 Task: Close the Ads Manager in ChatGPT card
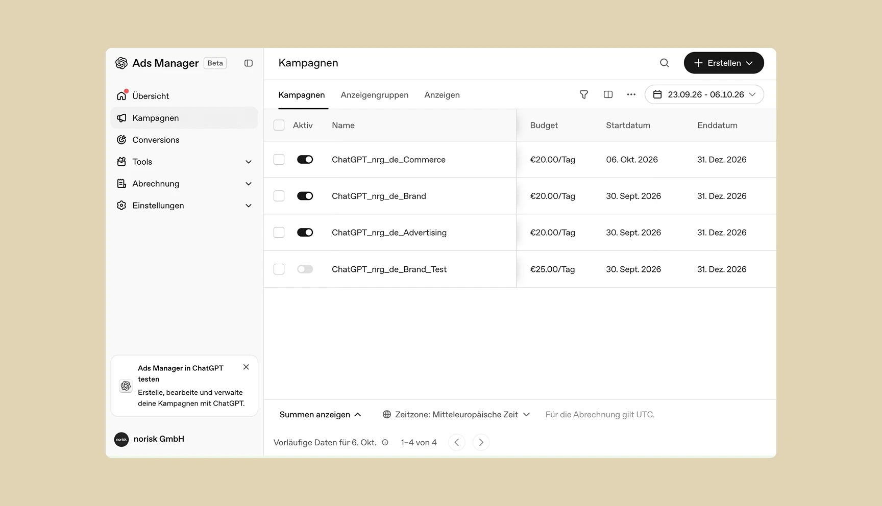pos(246,367)
